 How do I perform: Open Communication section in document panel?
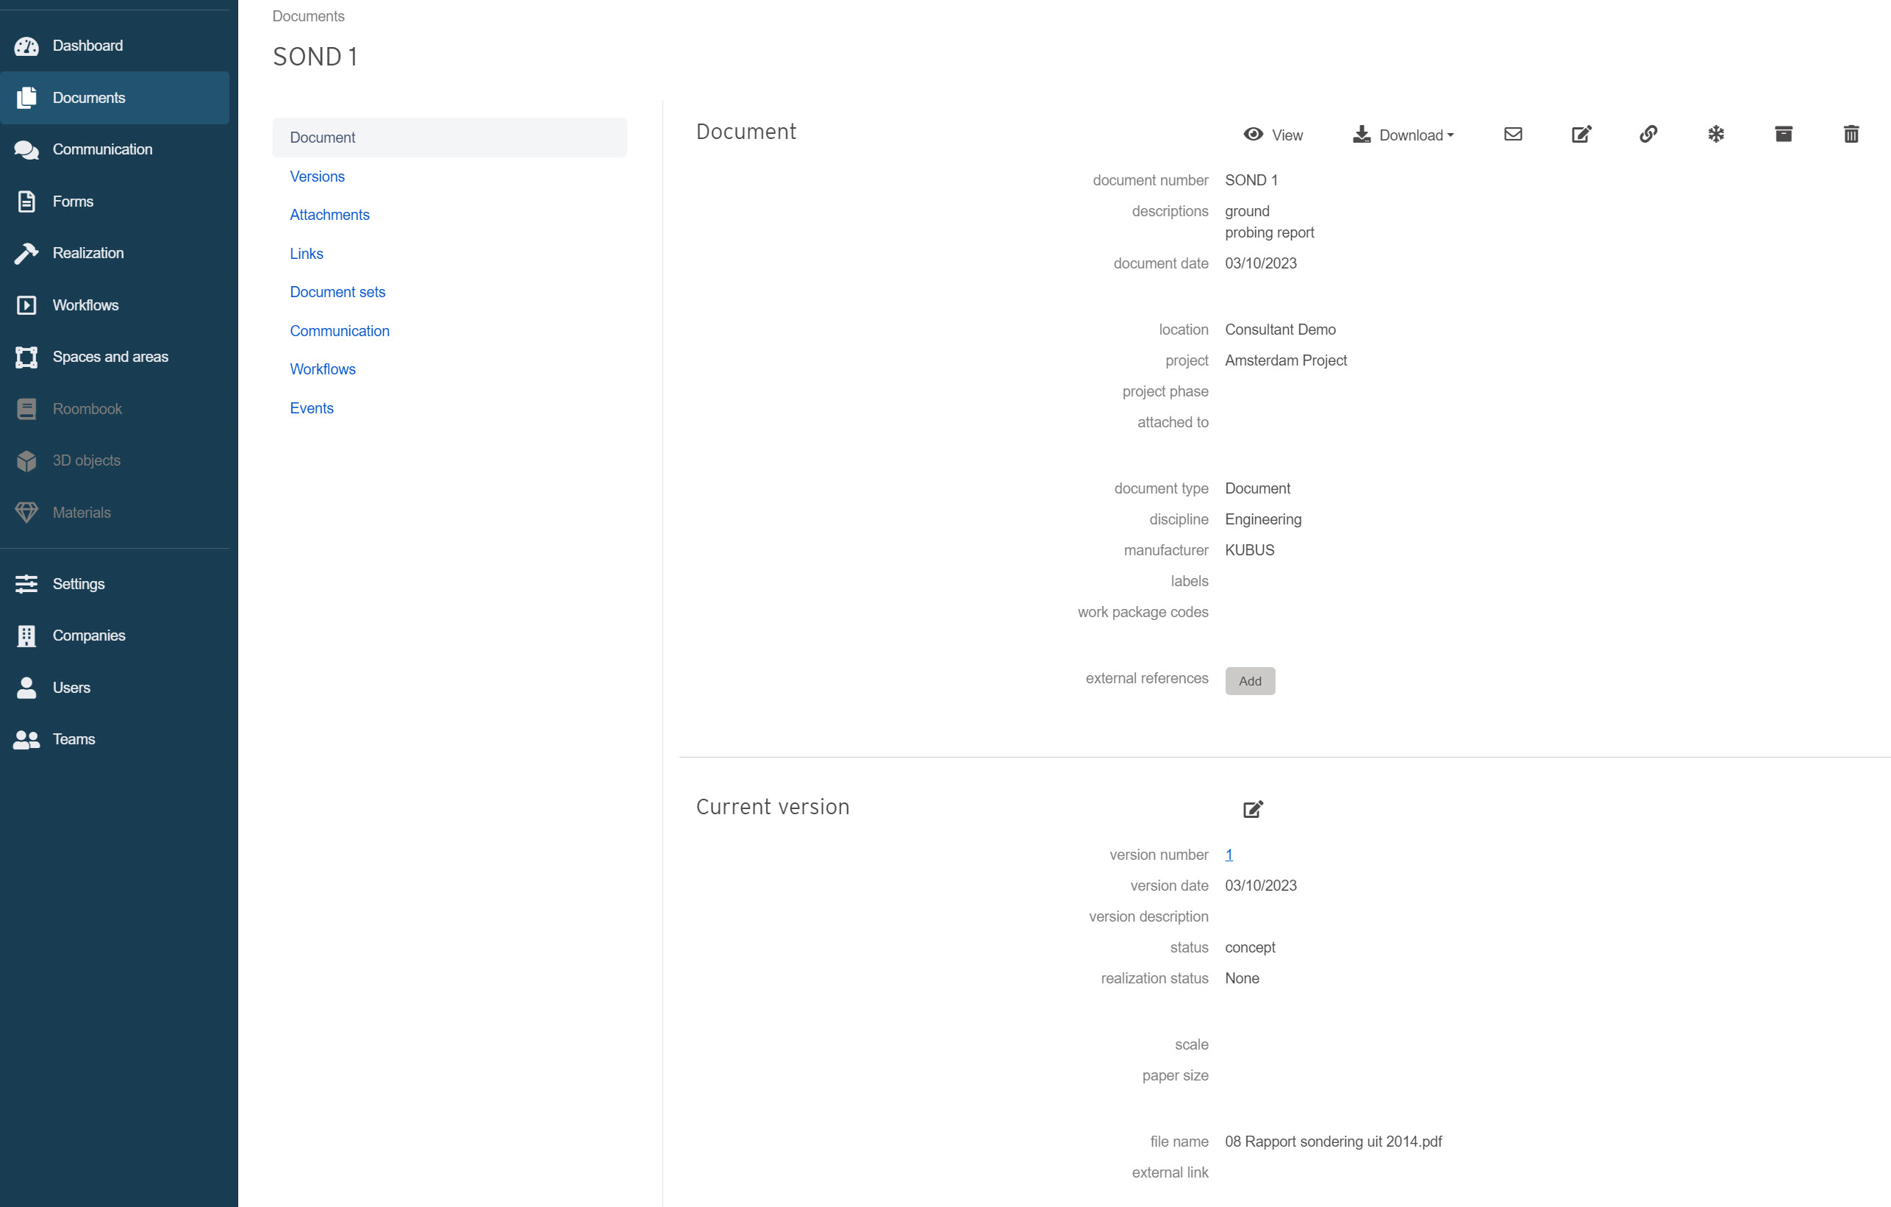coord(339,331)
